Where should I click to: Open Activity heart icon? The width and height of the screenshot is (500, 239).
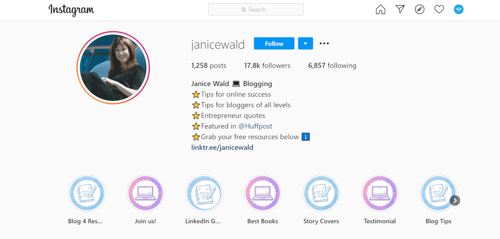click(x=439, y=9)
